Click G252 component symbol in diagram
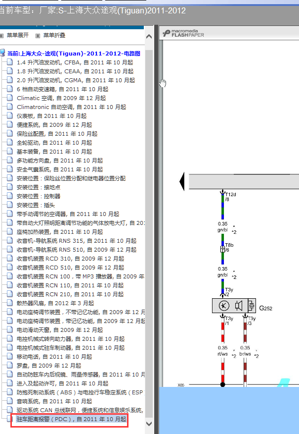This screenshot has width=299, height=434. pyautogui.click(x=234, y=306)
